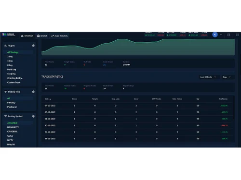
Task: Select All Symbol filter
Action: click(12, 123)
